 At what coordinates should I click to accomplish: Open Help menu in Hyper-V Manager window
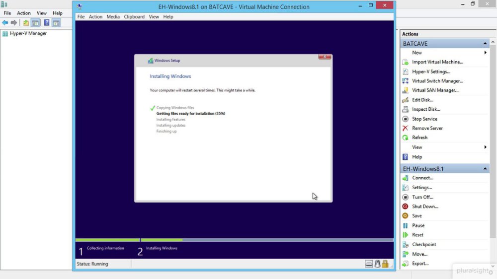(x=57, y=13)
